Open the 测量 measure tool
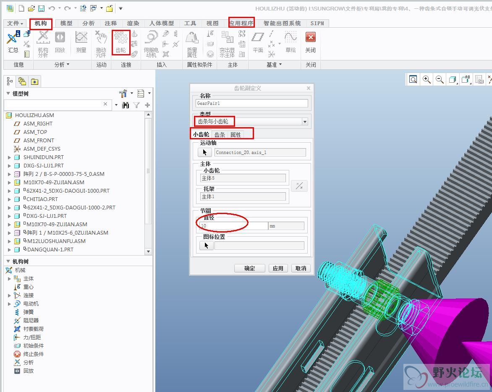The width and height of the screenshot is (492, 392). pyautogui.click(x=81, y=42)
